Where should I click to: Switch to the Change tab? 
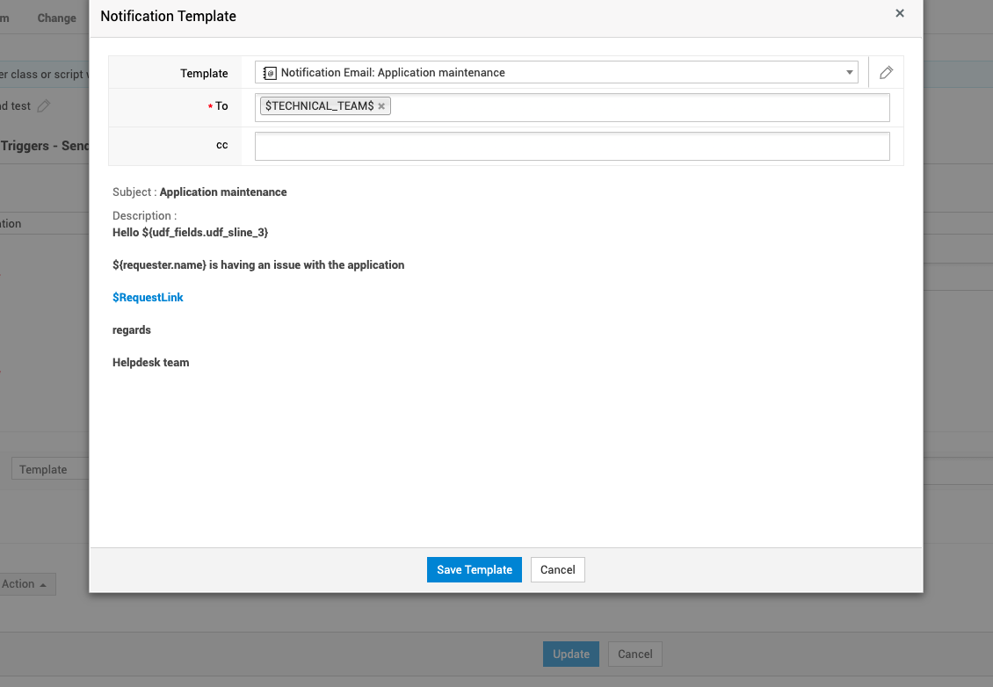coord(55,18)
